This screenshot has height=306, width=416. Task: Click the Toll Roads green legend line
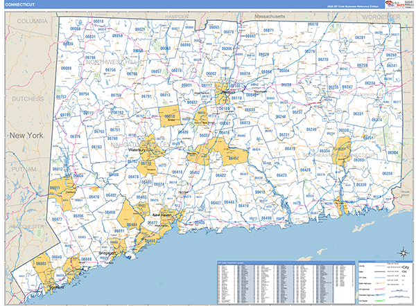(x=381, y=300)
